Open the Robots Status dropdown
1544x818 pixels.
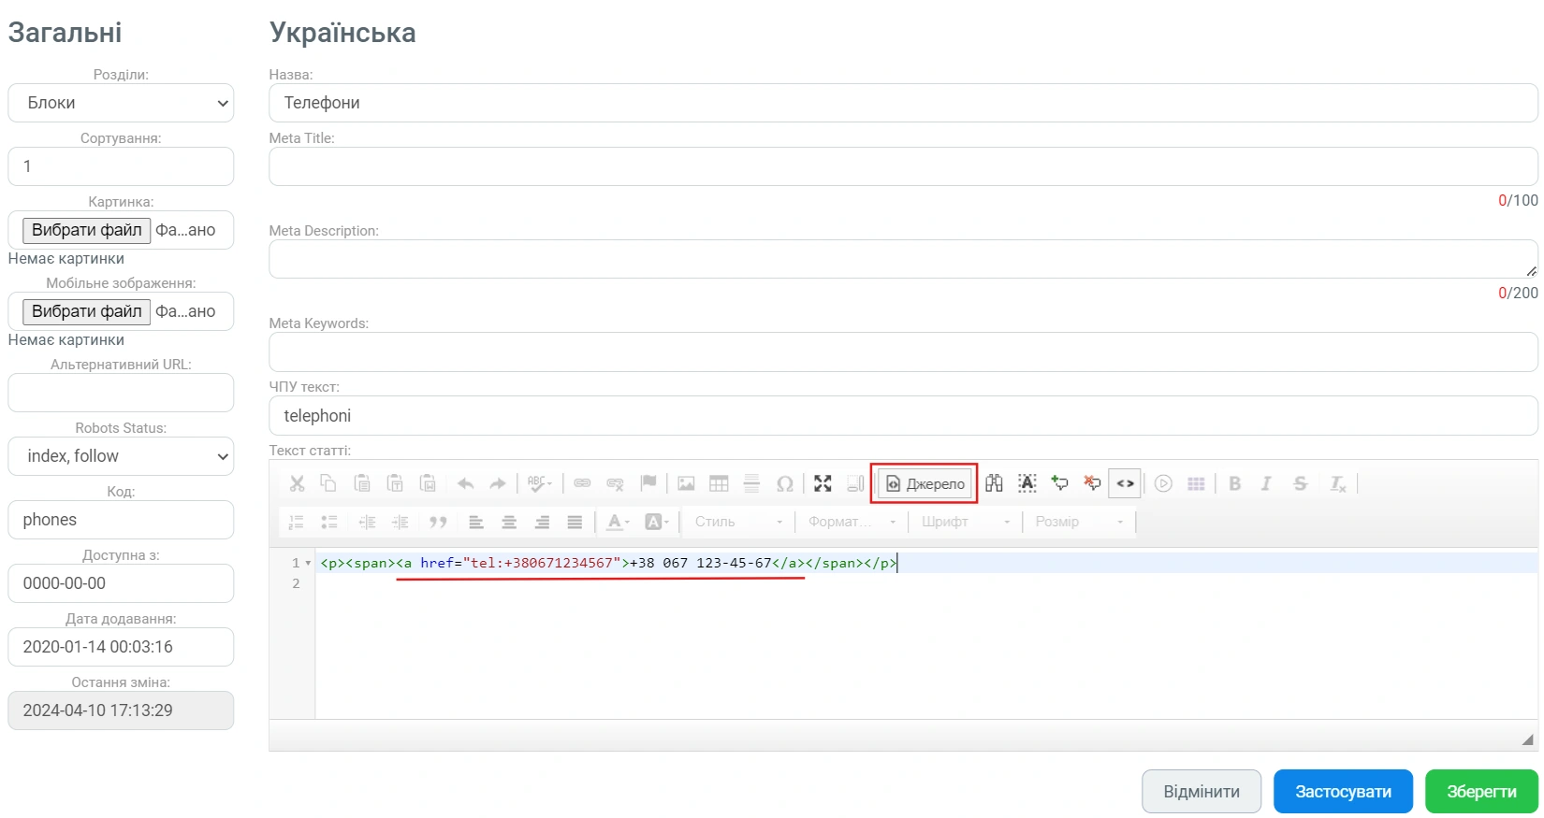click(121, 456)
